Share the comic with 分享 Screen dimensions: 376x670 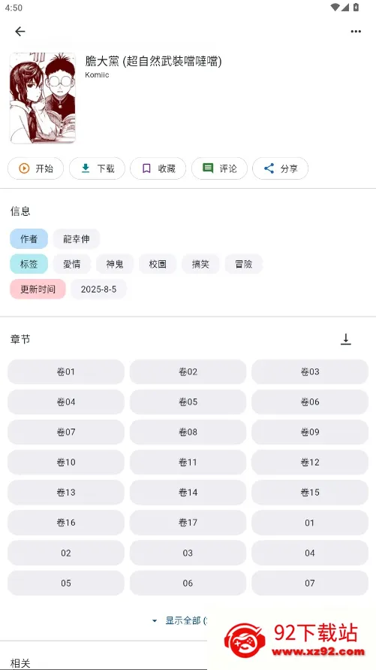click(x=281, y=168)
